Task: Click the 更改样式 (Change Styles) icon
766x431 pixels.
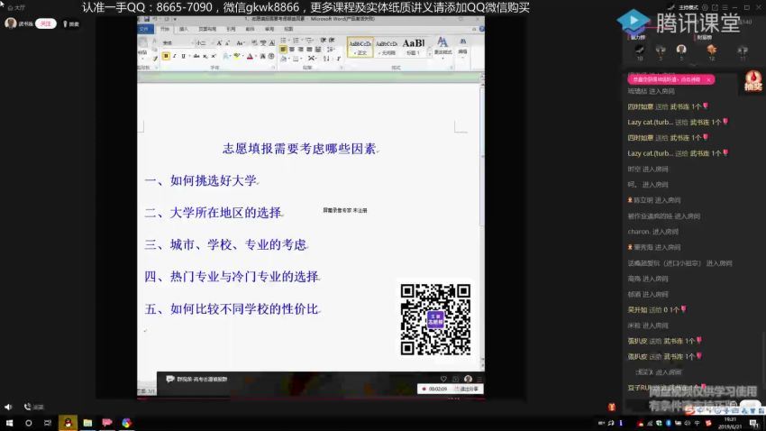Action: pos(442,46)
